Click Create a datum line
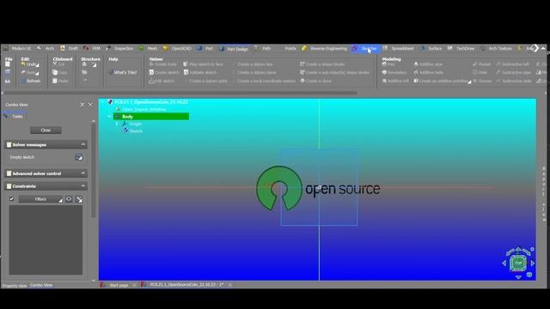This screenshot has width=550, height=309. pos(252,64)
